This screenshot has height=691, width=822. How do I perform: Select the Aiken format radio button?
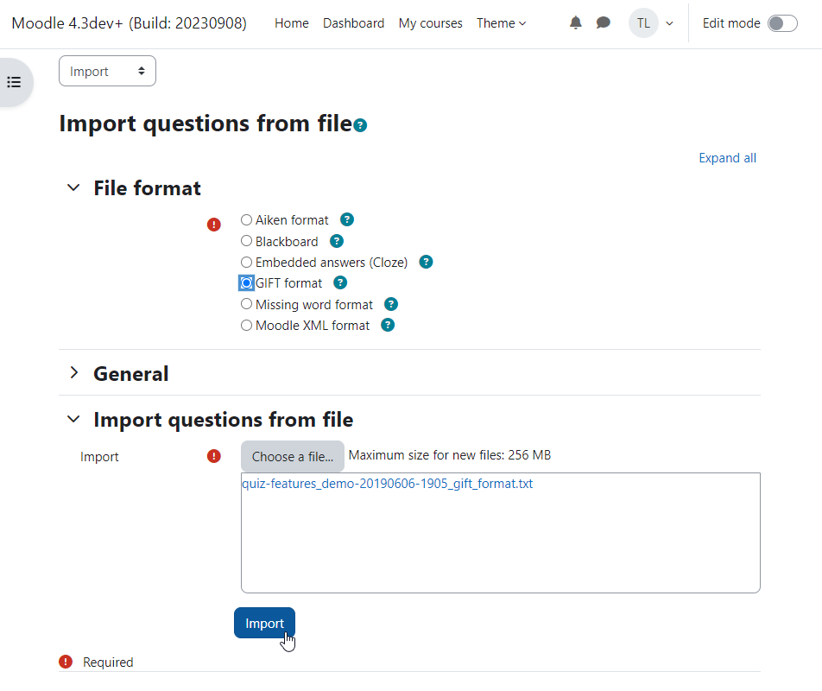[246, 219]
